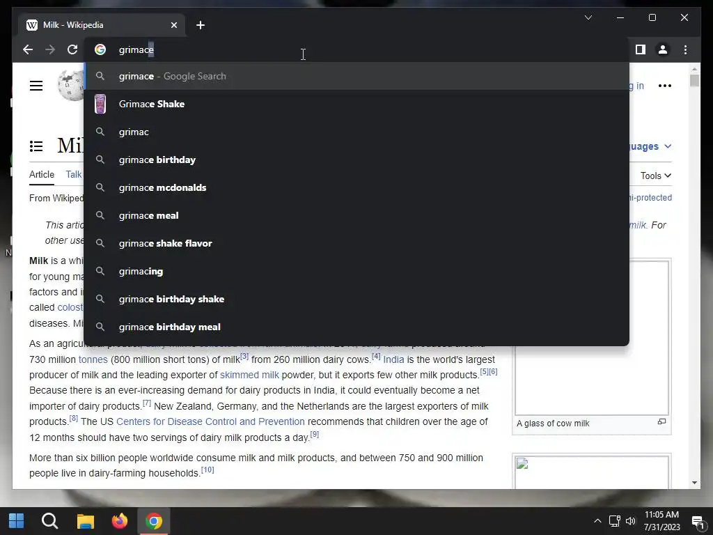Open the India link
Image resolution: width=713 pixels, height=535 pixels.
[393, 359]
